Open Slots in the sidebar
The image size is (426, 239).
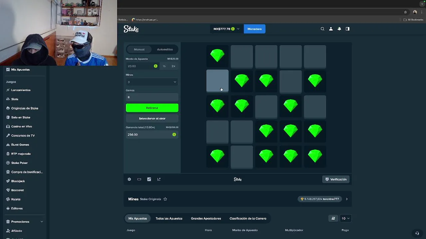pos(15,99)
